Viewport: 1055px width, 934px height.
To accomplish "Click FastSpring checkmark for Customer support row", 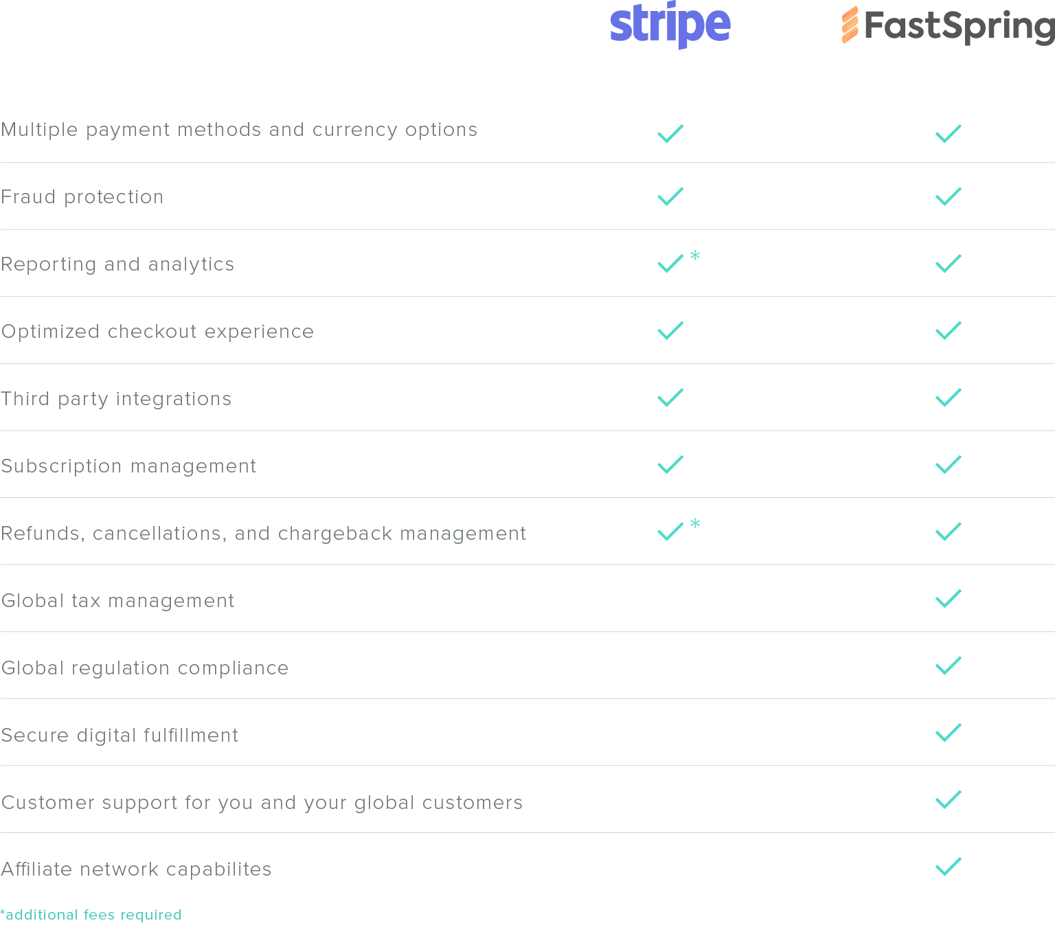I will [x=949, y=799].
